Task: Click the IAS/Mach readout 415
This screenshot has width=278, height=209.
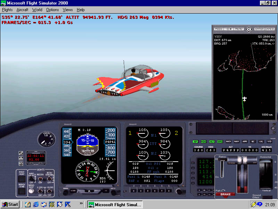Action: [x=266, y=150]
